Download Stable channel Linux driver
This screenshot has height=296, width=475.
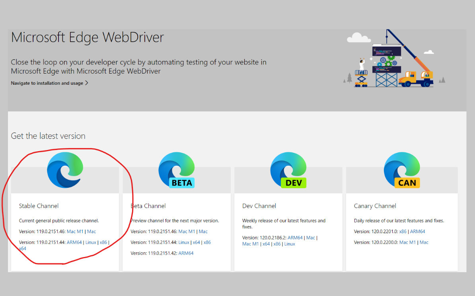[x=91, y=242]
